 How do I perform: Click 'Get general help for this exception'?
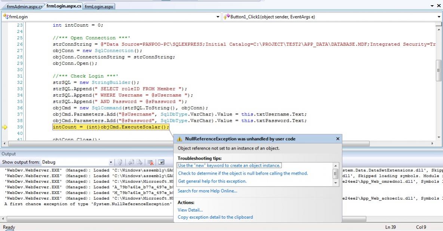coord(212,181)
